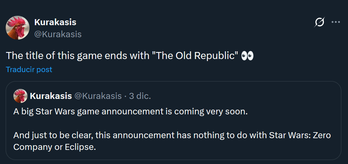
Task: Open the three-dot more options menu
Action: [336, 22]
